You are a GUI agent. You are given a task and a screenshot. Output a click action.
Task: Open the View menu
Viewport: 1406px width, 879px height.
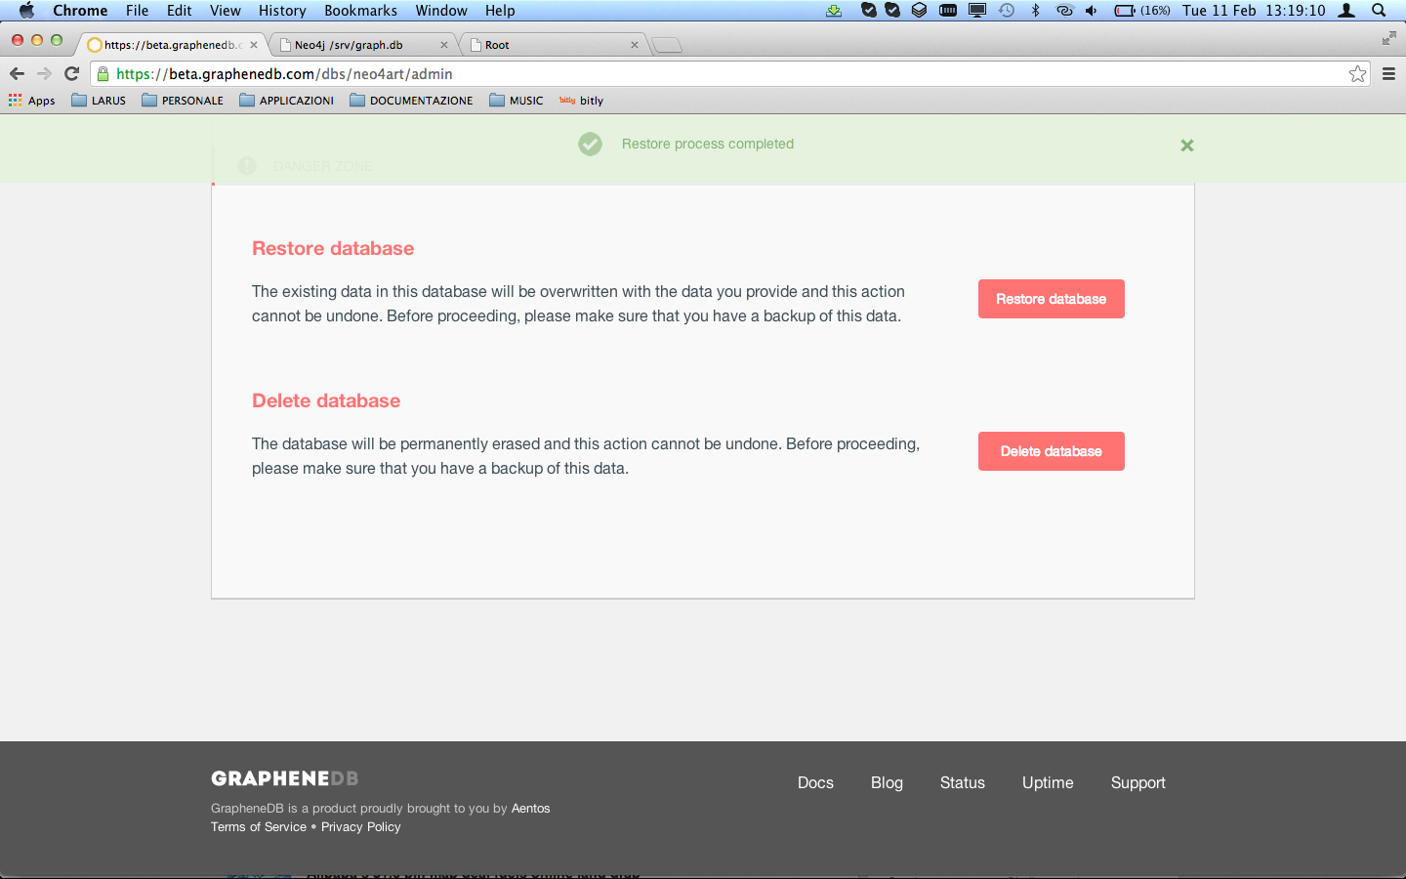tap(225, 11)
